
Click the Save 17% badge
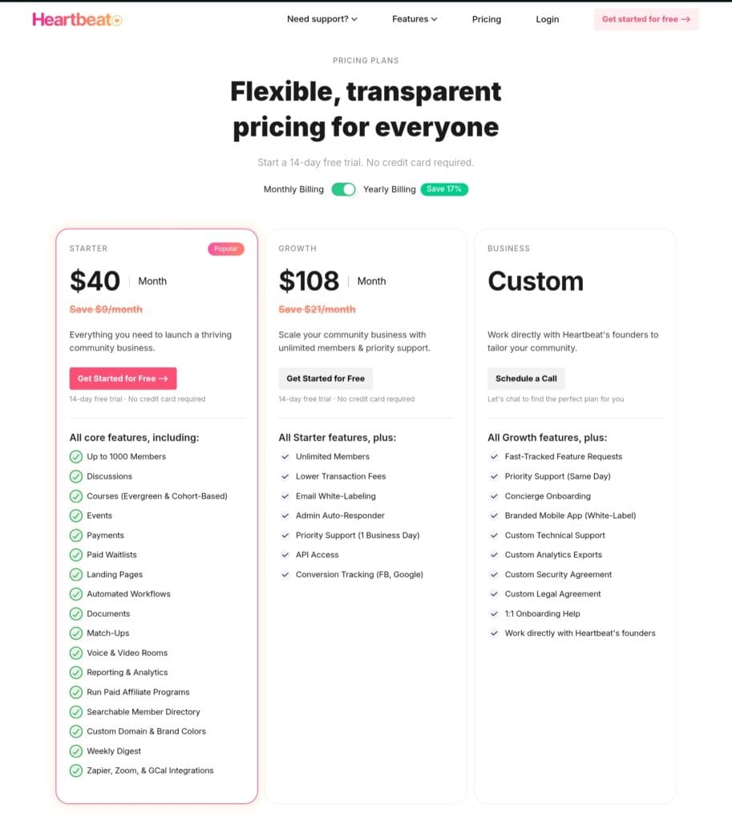point(444,189)
